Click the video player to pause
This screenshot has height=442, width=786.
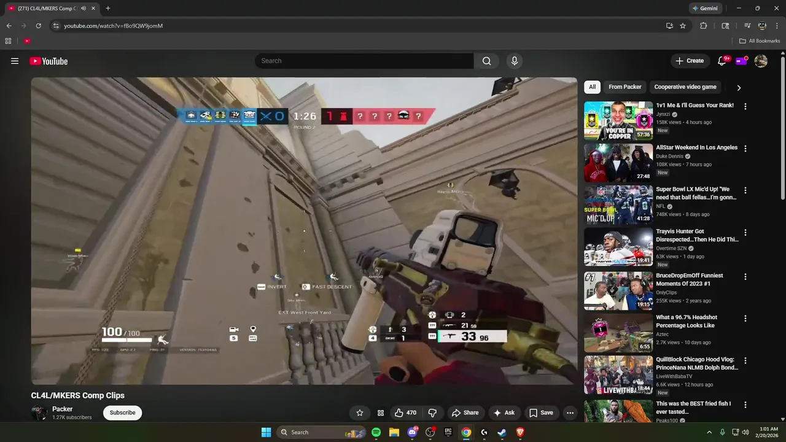(x=304, y=231)
